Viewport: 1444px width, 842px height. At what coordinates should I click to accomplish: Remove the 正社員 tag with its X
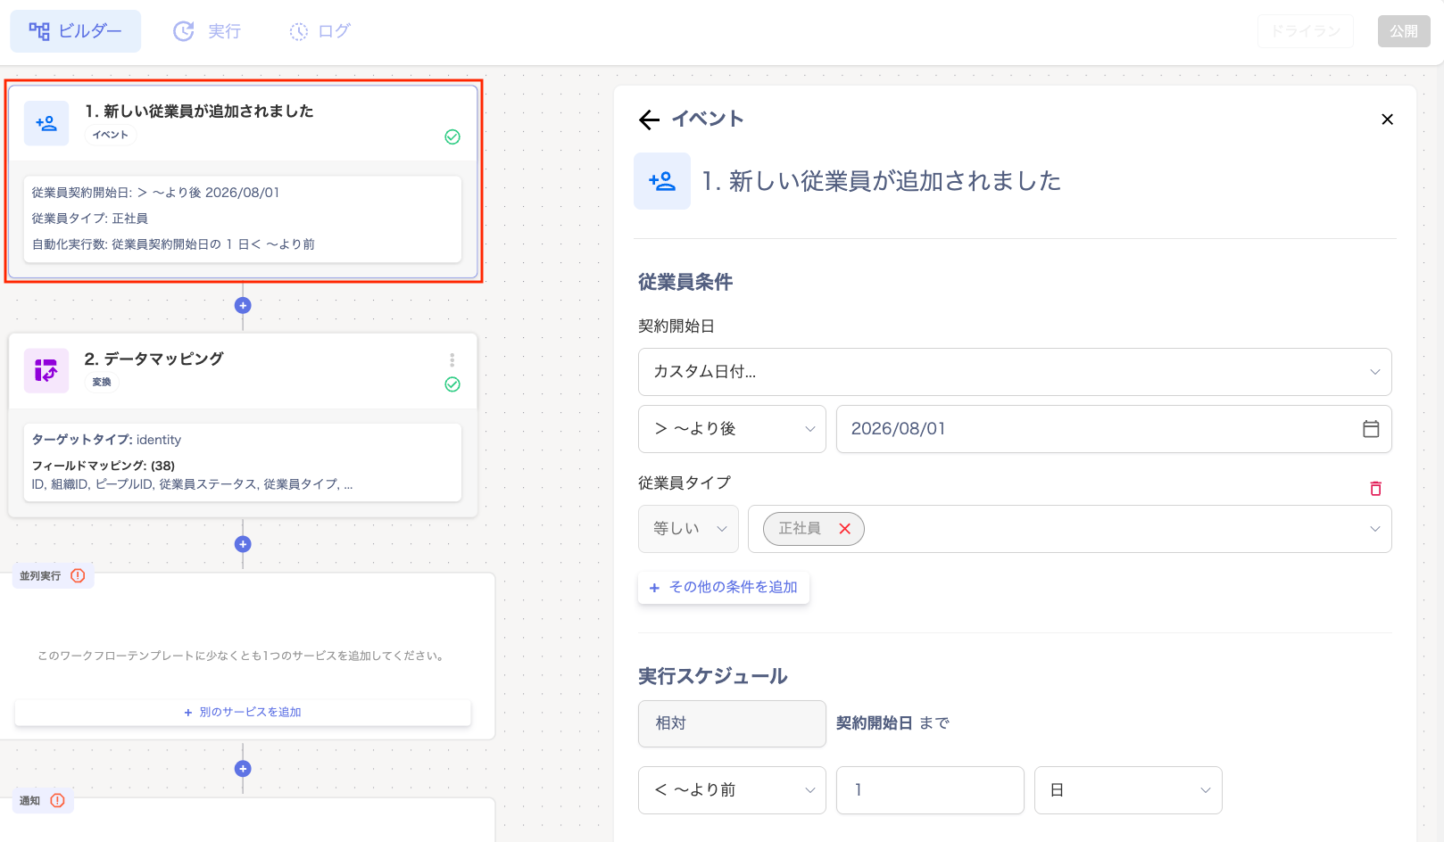pyautogui.click(x=844, y=529)
